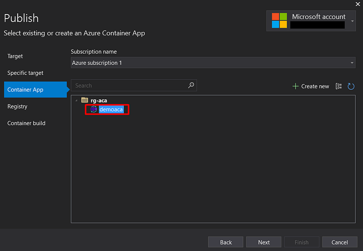
Task: Click the Microsoft account label
Action: (319, 17)
